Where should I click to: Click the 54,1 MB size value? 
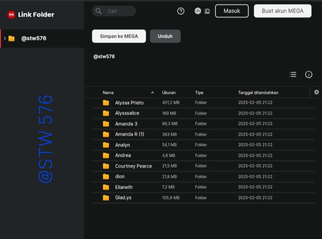169,145
